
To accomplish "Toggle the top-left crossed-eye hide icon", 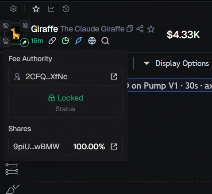I will (6, 26).
